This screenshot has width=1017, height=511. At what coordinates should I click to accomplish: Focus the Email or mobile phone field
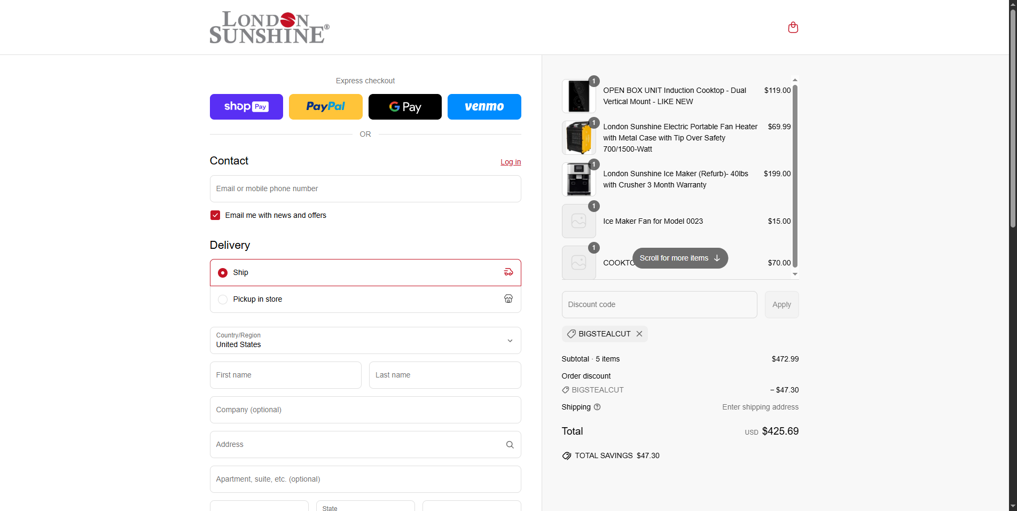pyautogui.click(x=365, y=188)
